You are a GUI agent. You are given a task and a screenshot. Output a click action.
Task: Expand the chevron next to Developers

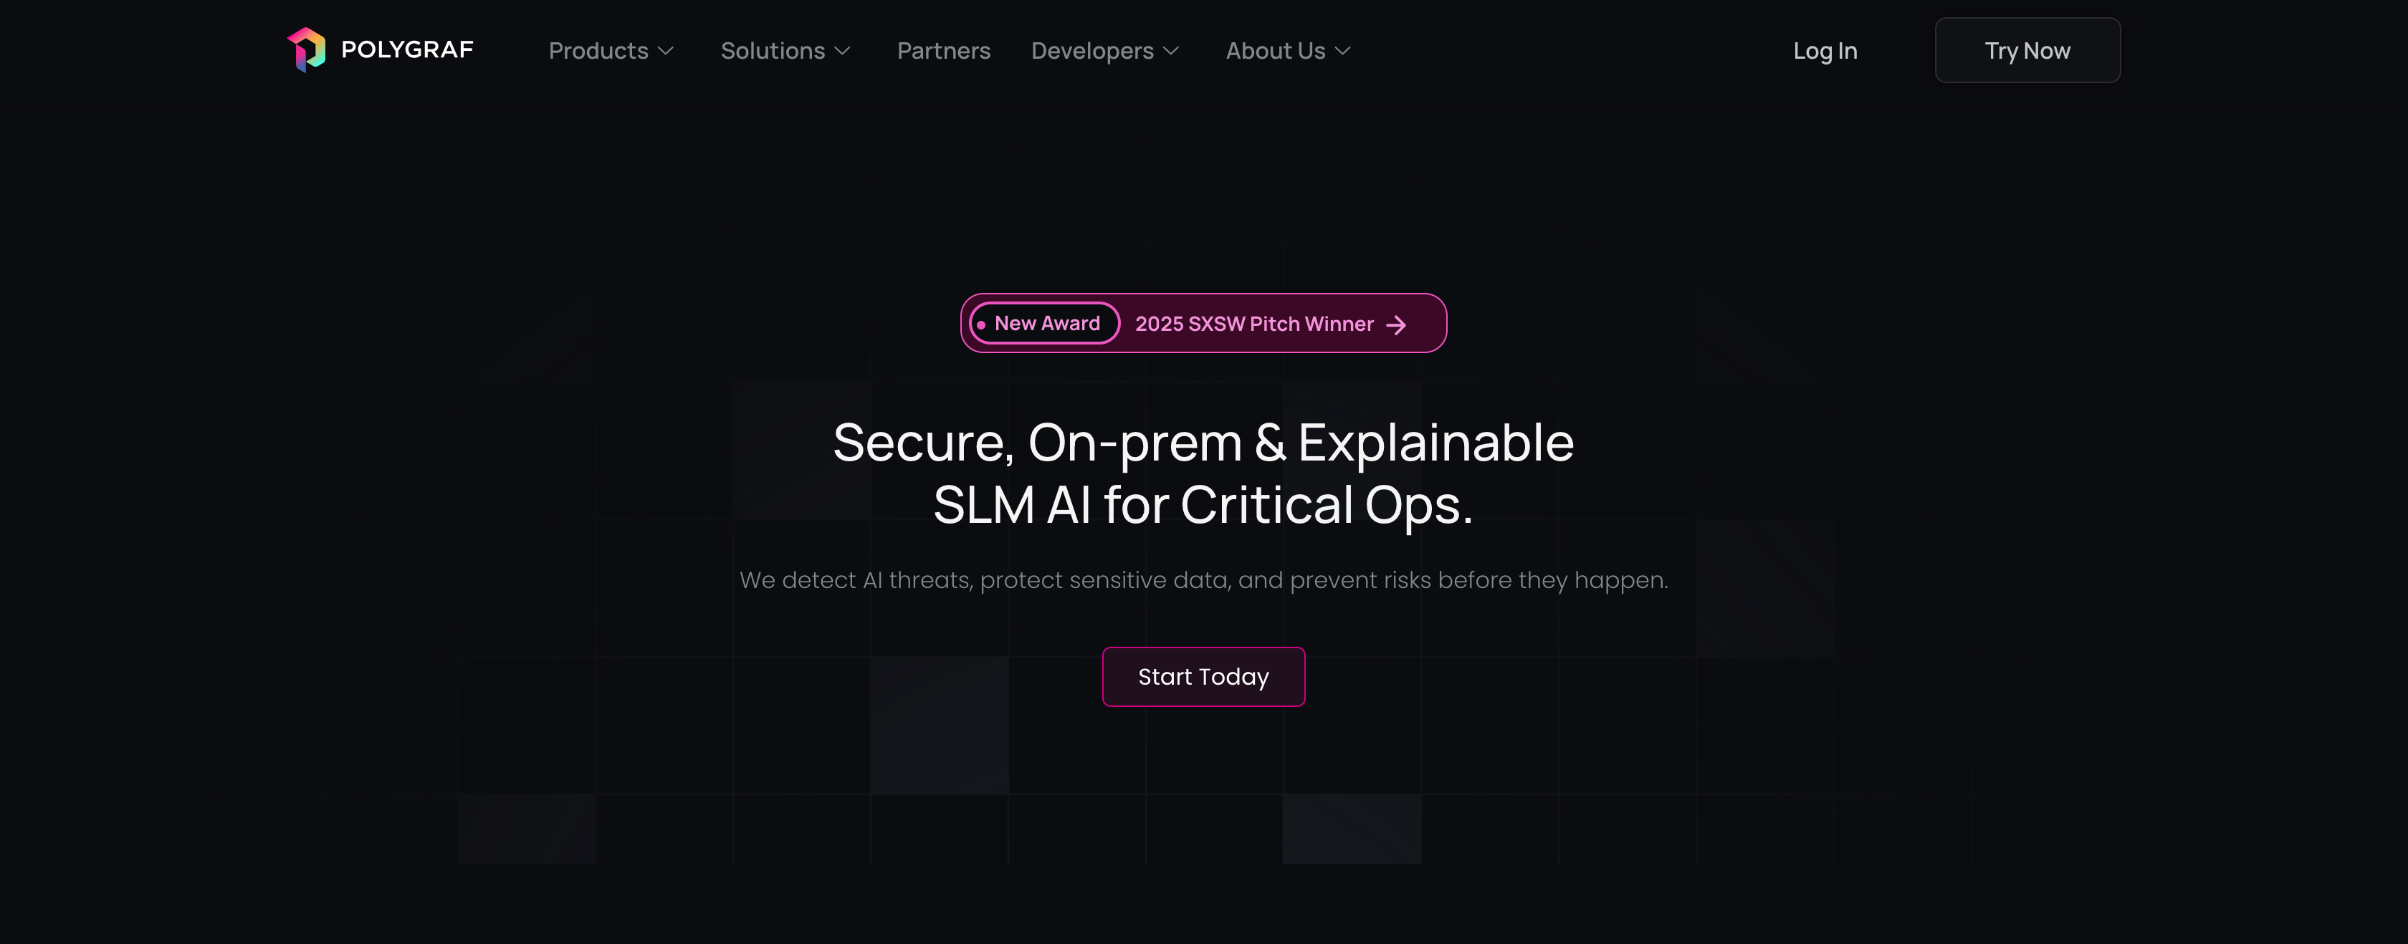click(x=1171, y=52)
